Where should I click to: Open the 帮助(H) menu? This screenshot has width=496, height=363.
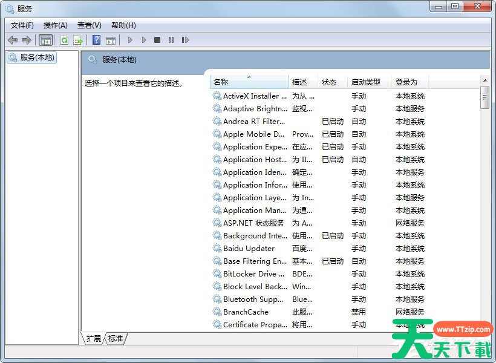click(123, 25)
